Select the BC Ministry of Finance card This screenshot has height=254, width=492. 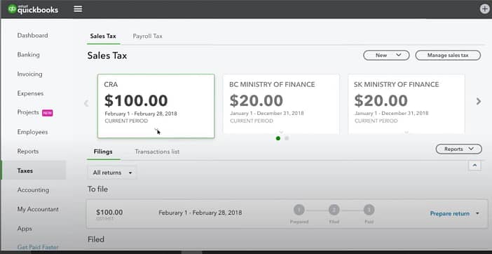[281, 105]
